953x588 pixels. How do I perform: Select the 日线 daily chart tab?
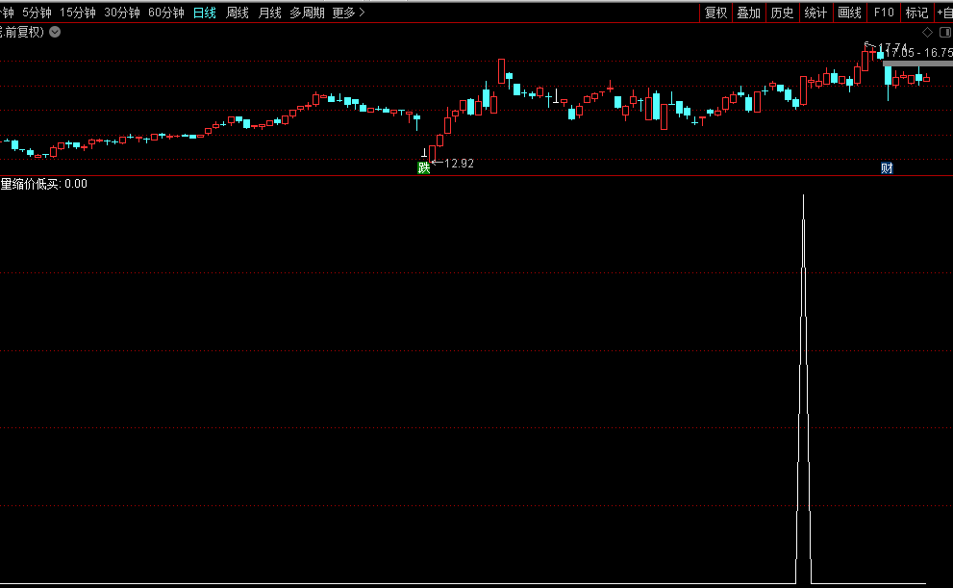click(205, 13)
